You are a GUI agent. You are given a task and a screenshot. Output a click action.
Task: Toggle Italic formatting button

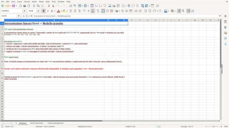48,11
